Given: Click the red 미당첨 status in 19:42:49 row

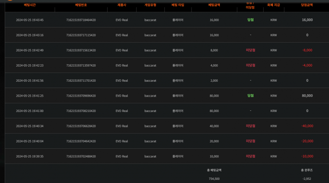Looking at the screenshot, I should (250, 50).
